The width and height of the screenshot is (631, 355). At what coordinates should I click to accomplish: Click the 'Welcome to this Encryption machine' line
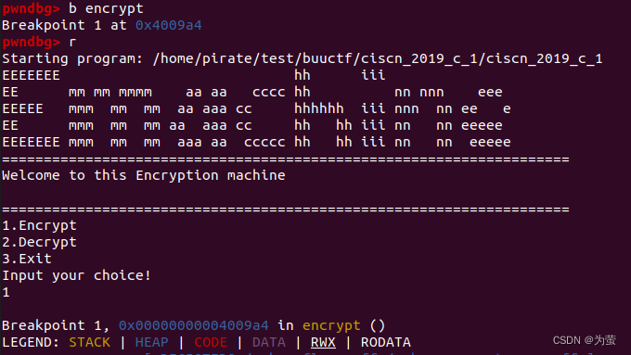(x=144, y=175)
